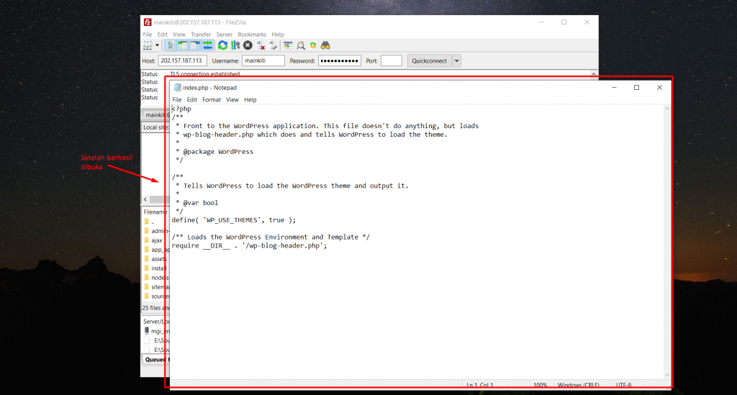The height and width of the screenshot is (395, 737).
Task: Open FileZilla Transfer menu
Action: (201, 35)
